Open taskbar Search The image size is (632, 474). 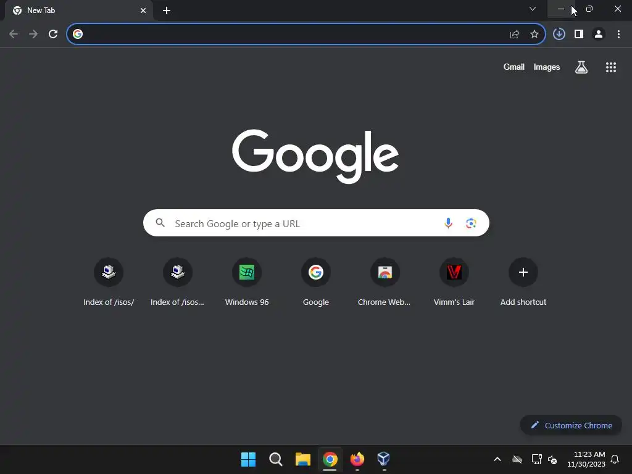pyautogui.click(x=276, y=459)
